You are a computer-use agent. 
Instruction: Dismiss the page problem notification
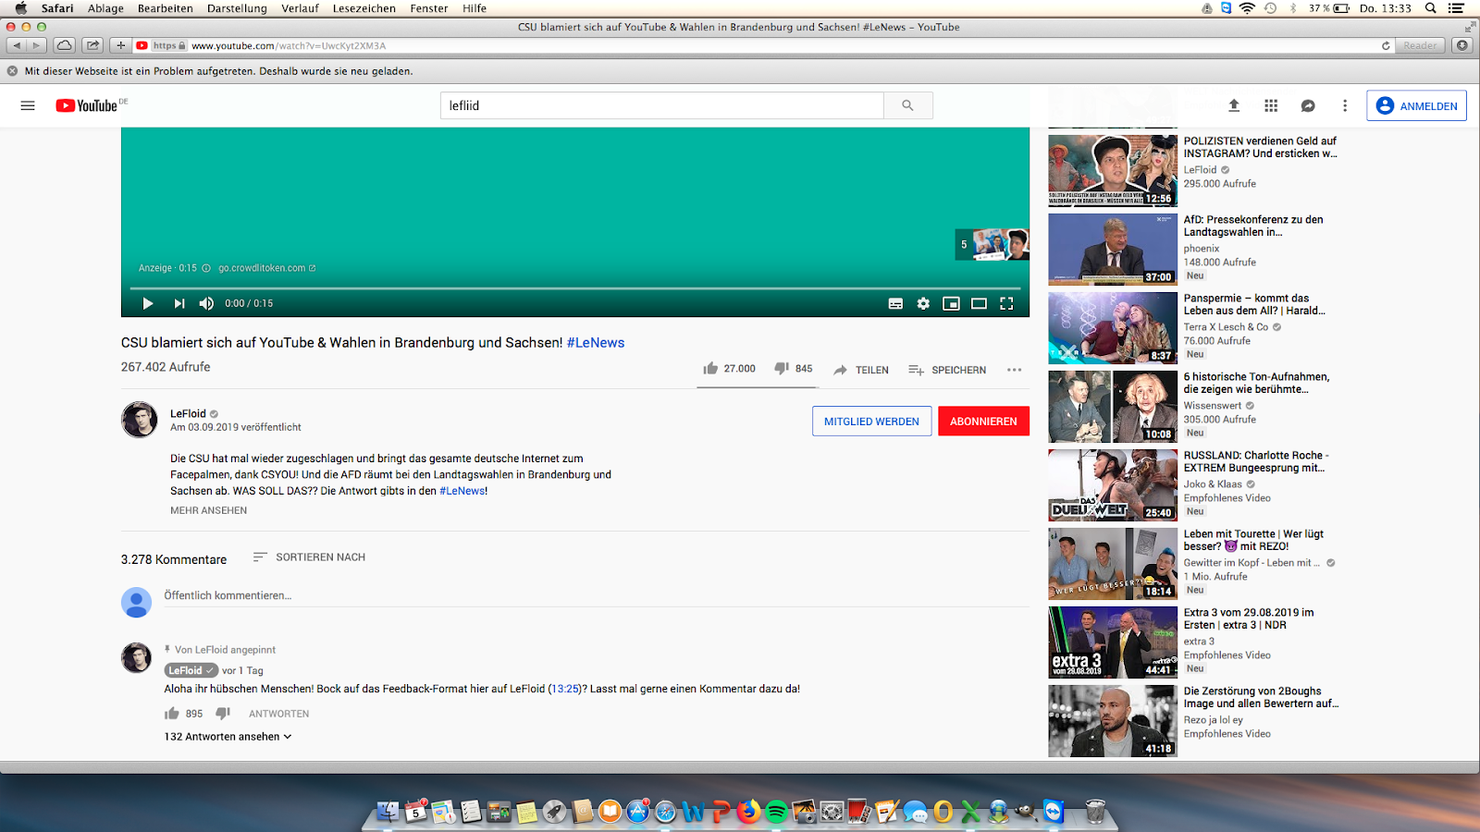coord(12,71)
